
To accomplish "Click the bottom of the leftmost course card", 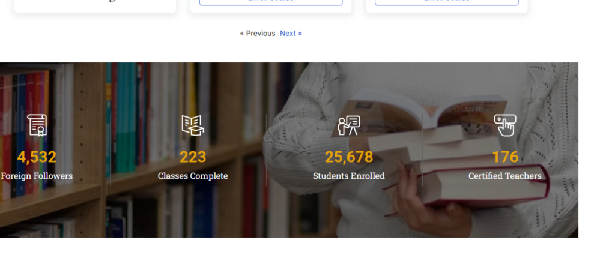I will [95, 6].
